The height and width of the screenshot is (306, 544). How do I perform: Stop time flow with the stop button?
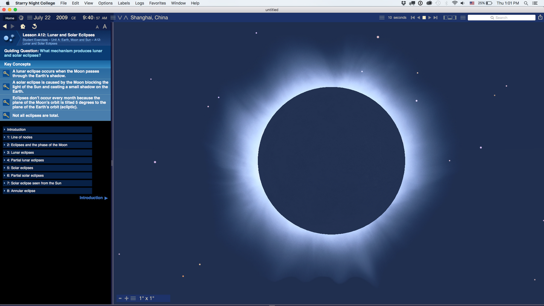[x=424, y=18]
